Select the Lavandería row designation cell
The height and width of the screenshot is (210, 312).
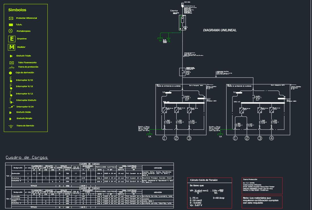coord(18,199)
